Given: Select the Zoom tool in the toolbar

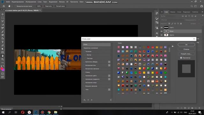Looking at the screenshot, I should 3,59.
